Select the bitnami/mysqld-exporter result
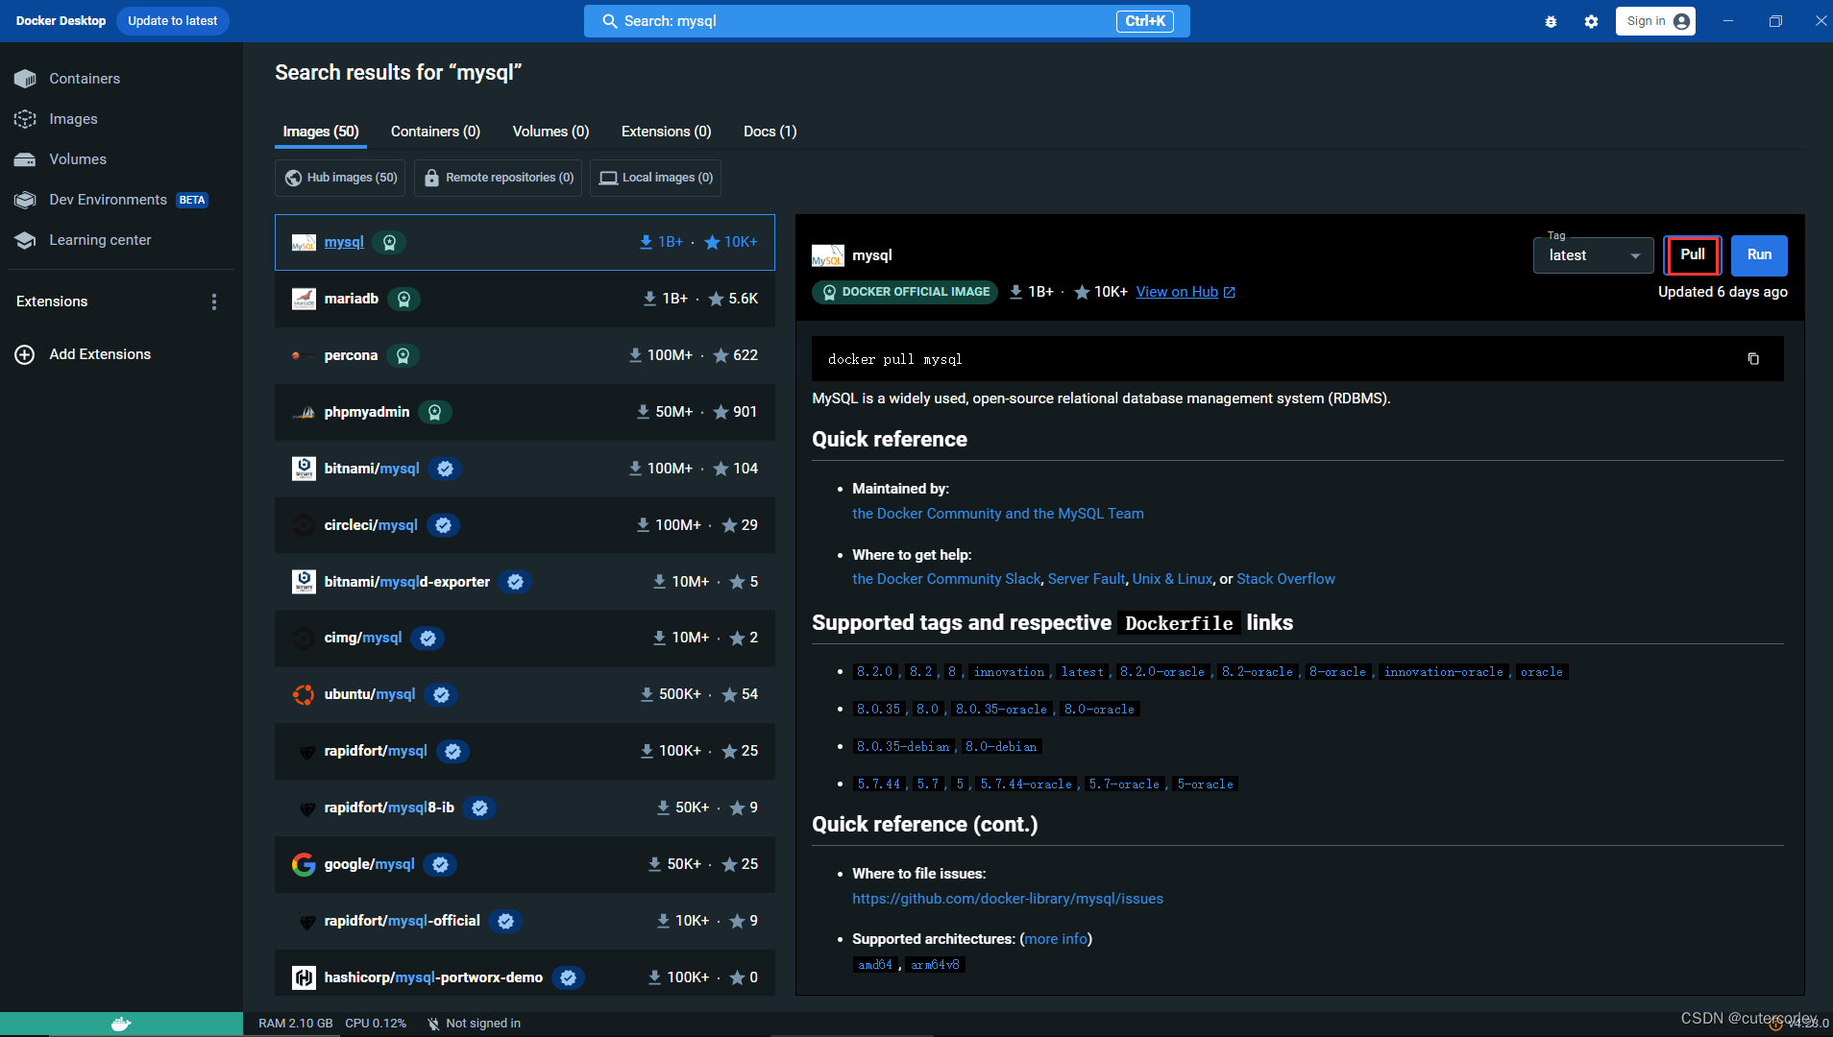 click(x=525, y=582)
